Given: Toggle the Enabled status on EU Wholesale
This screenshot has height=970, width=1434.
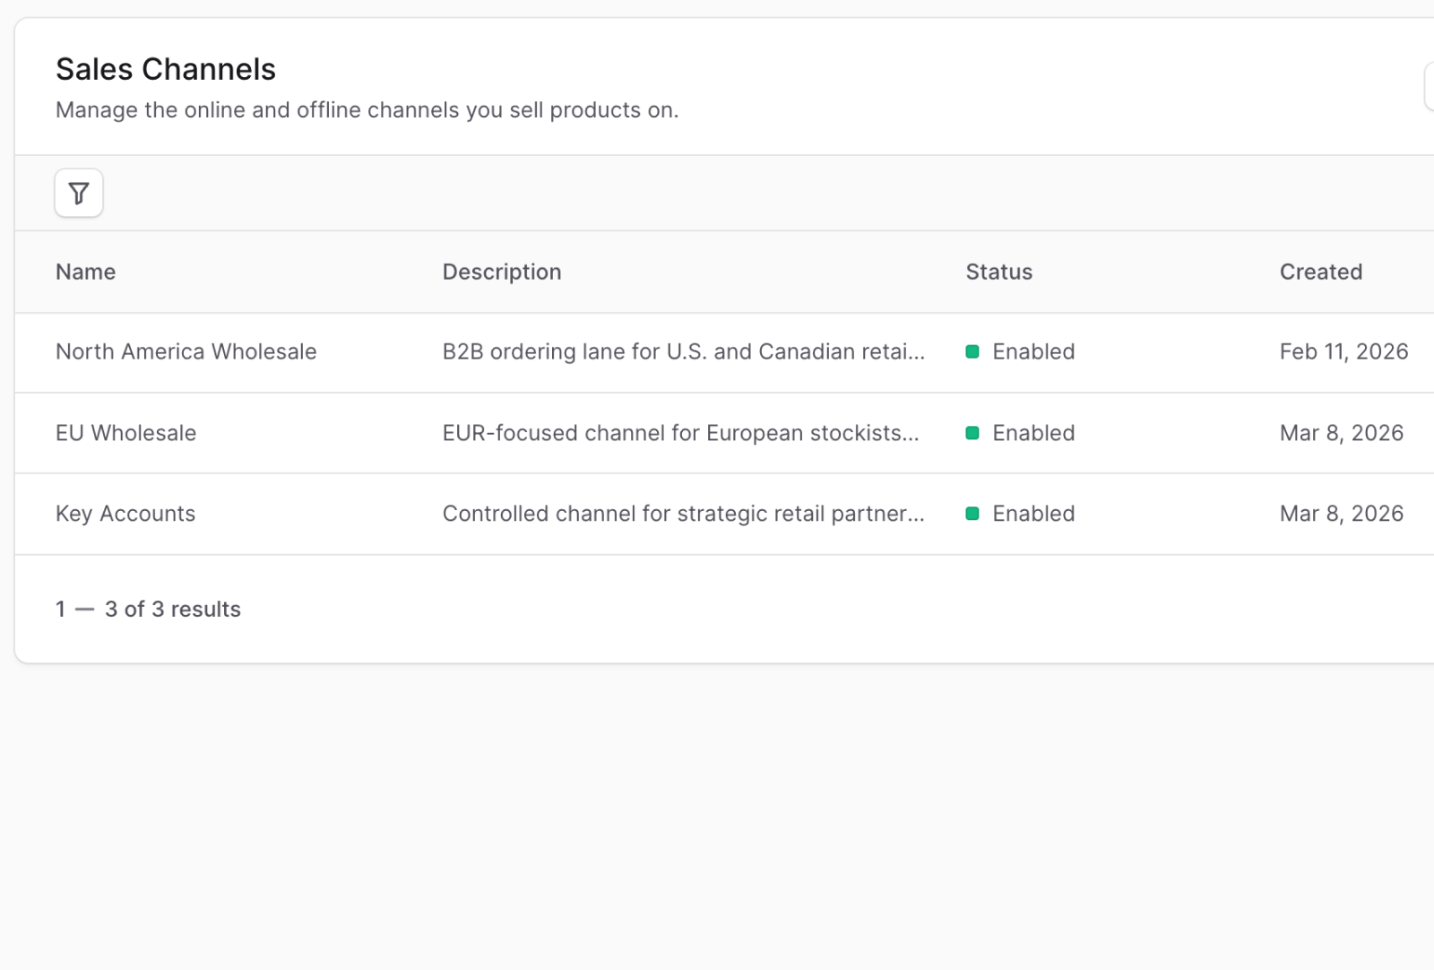Looking at the screenshot, I should coord(1032,433).
